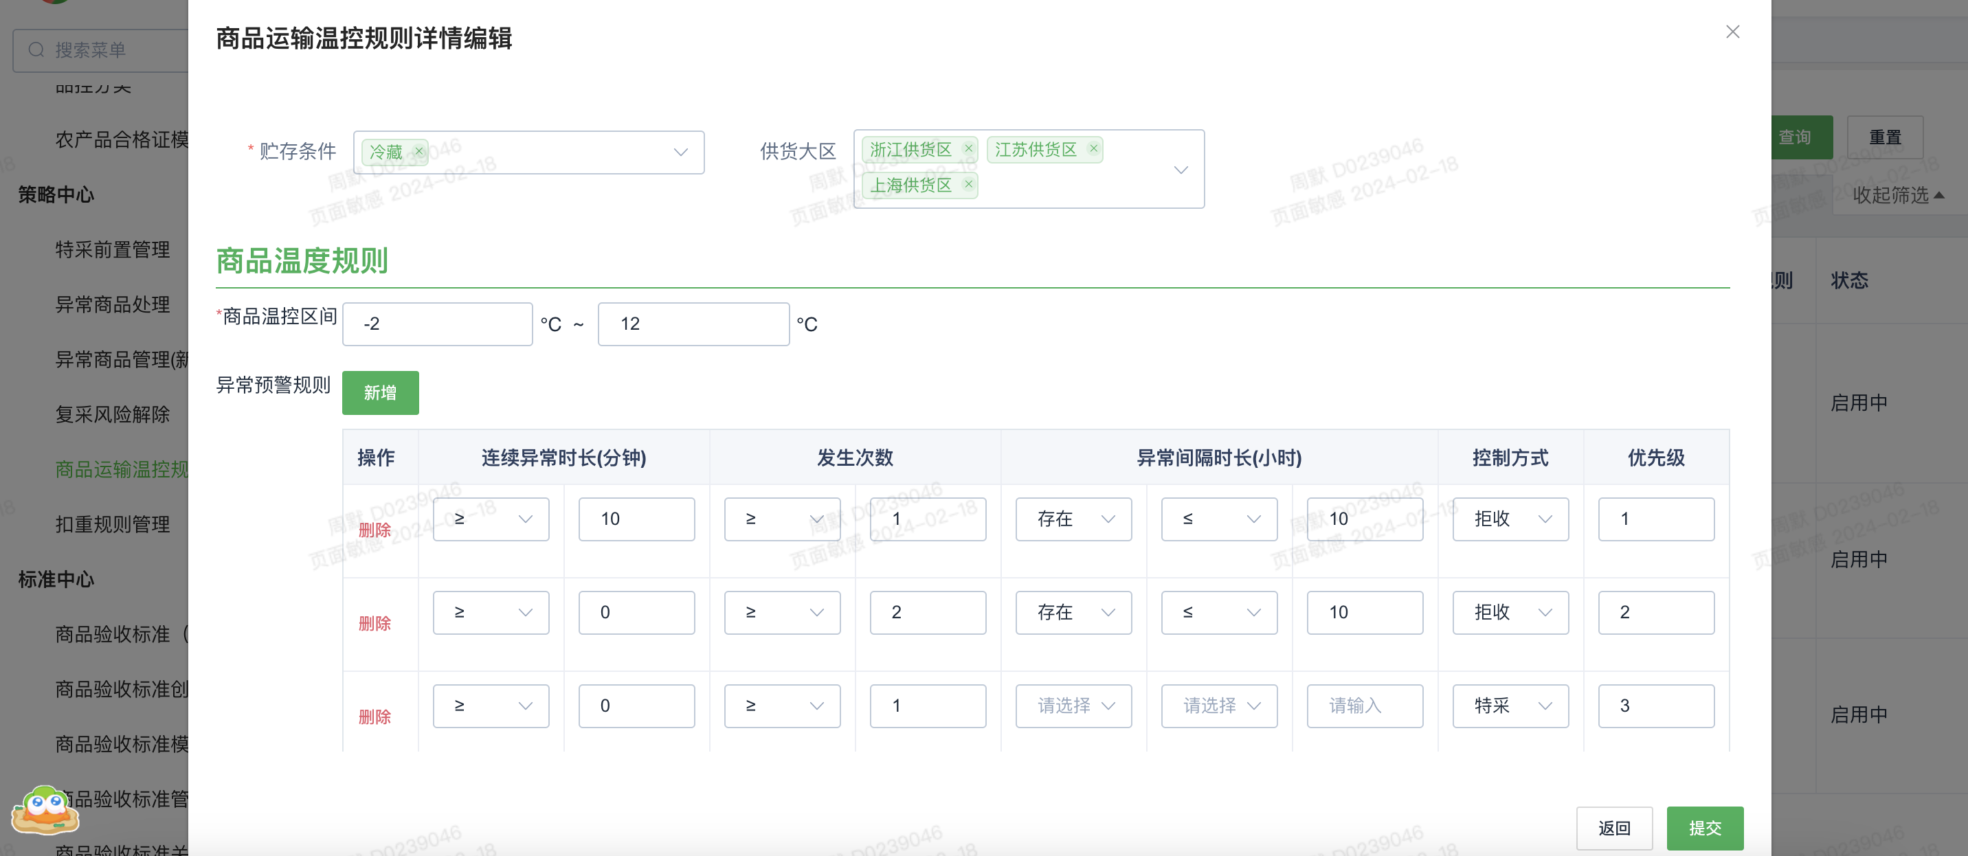Click priority field showing 1
Screen dimensions: 1968x856
click(x=1656, y=519)
